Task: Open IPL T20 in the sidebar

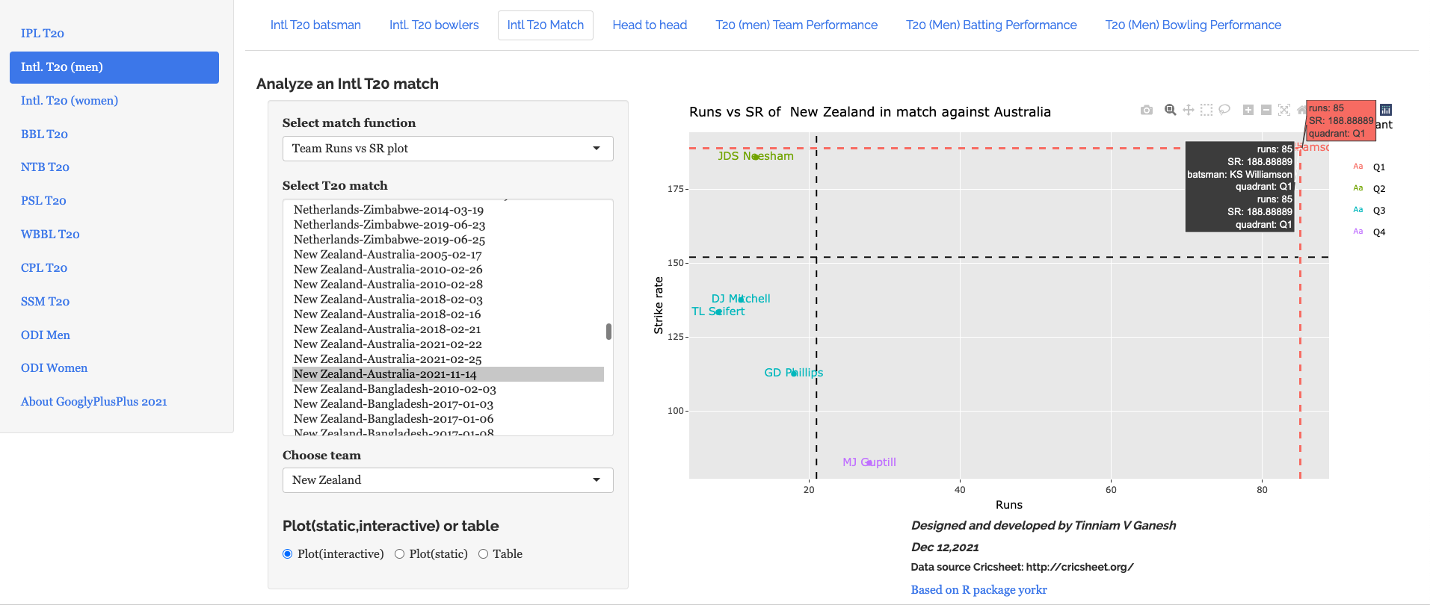Action: [x=43, y=34]
